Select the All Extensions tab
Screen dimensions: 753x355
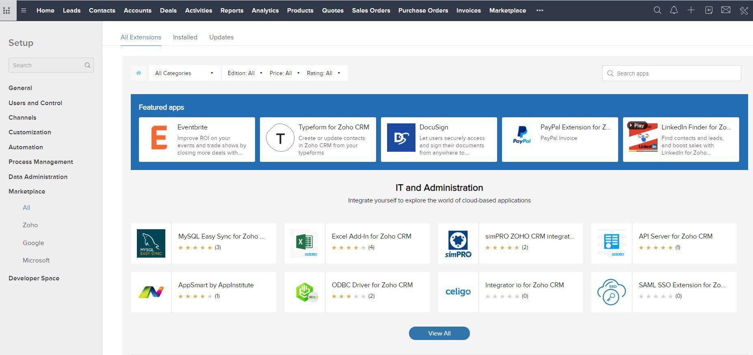(141, 37)
